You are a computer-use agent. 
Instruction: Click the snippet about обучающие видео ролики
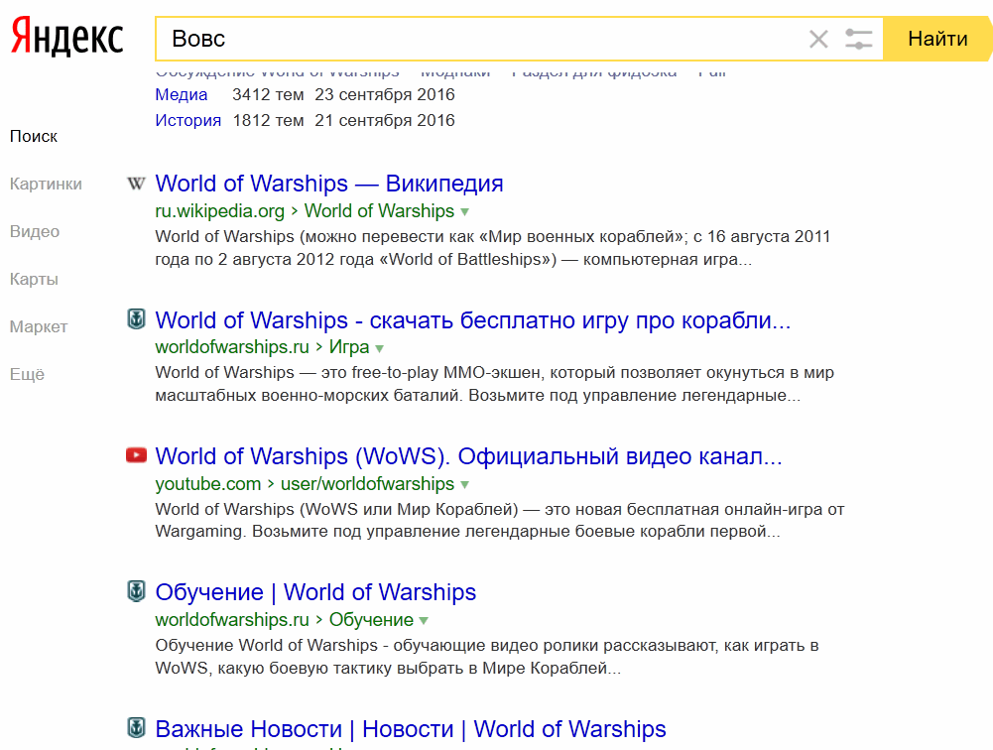[x=487, y=657]
